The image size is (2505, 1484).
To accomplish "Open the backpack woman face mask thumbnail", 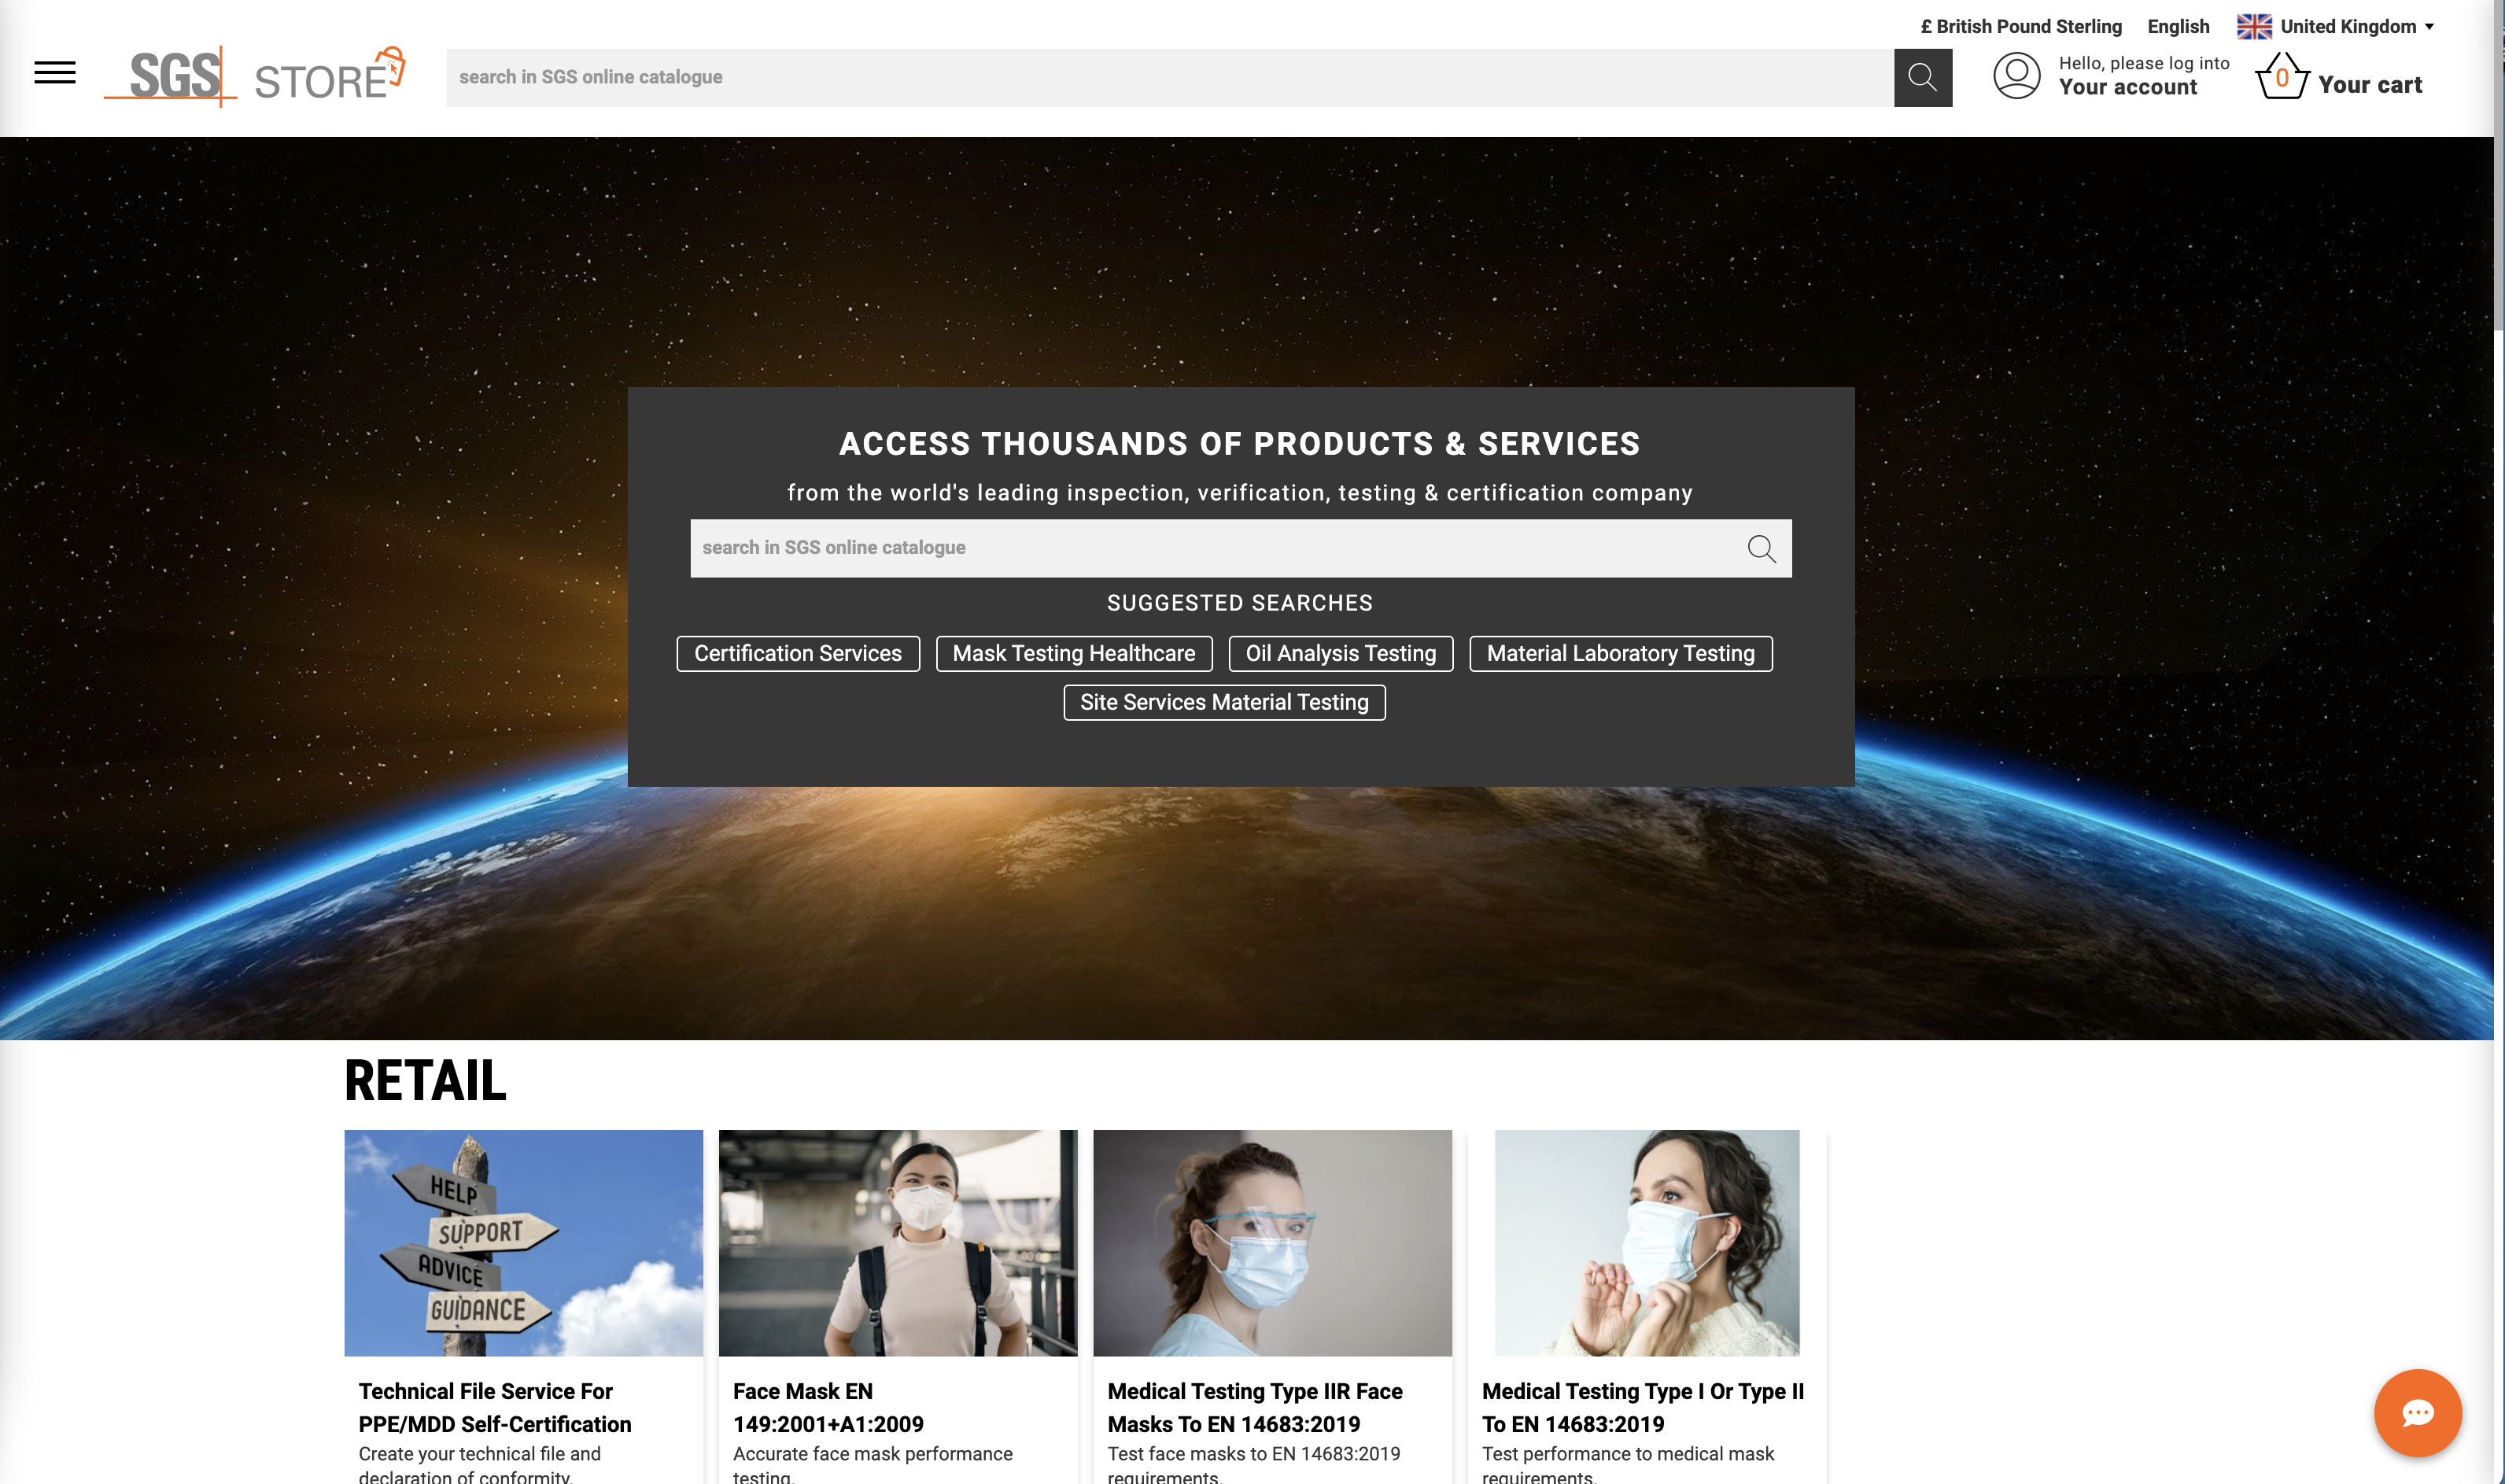I will coord(898,1243).
